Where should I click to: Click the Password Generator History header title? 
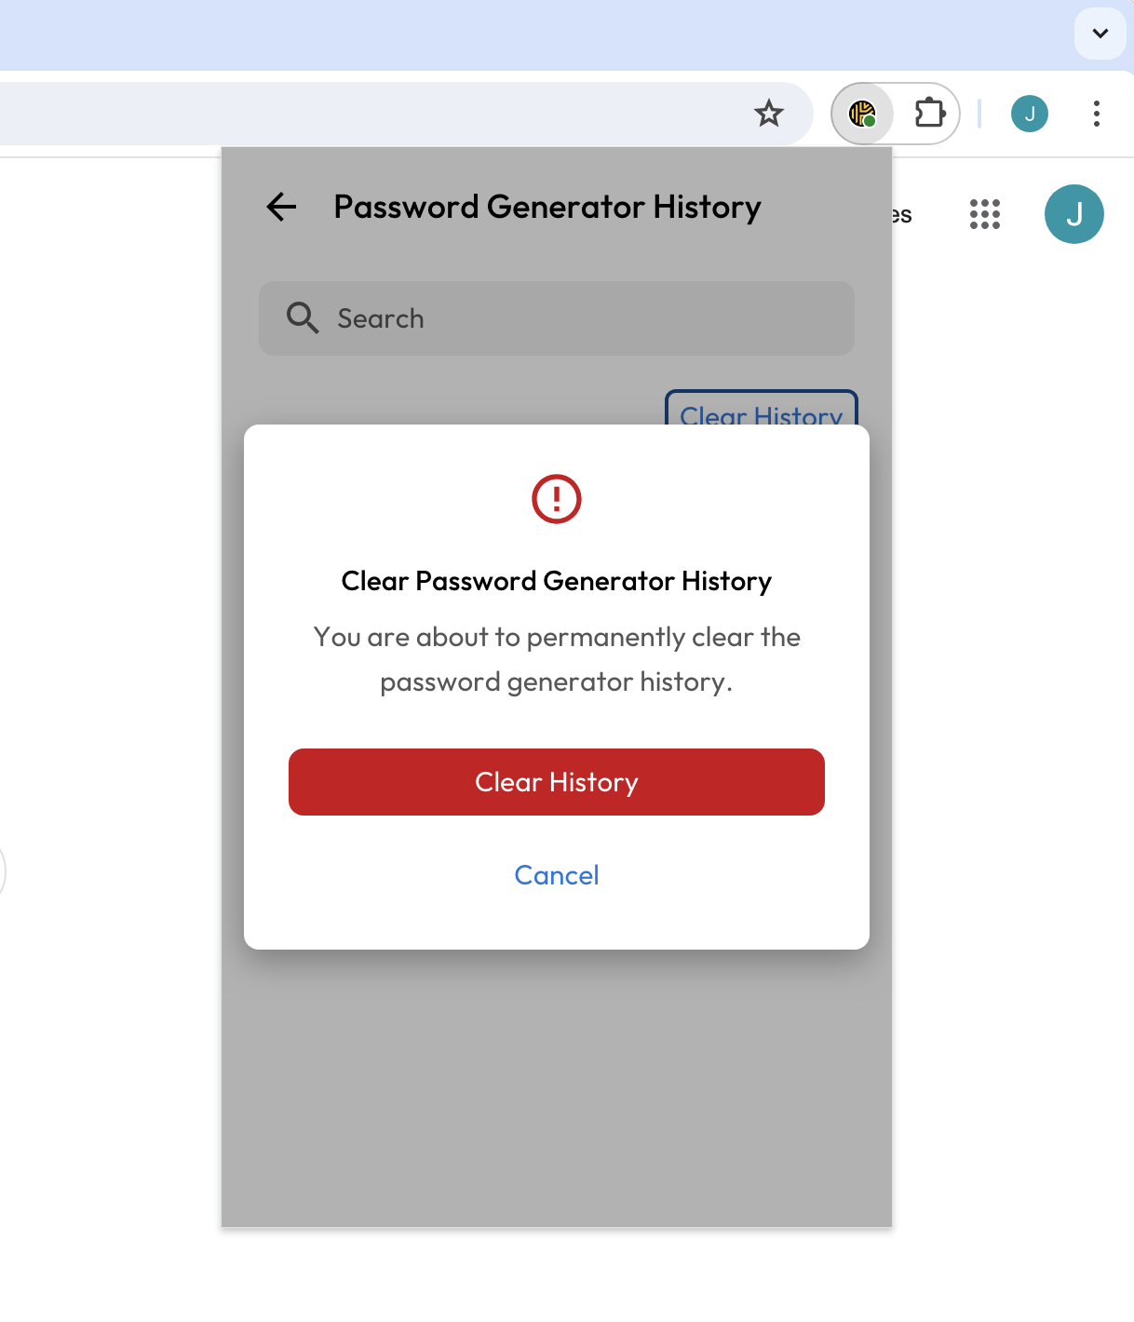(547, 207)
